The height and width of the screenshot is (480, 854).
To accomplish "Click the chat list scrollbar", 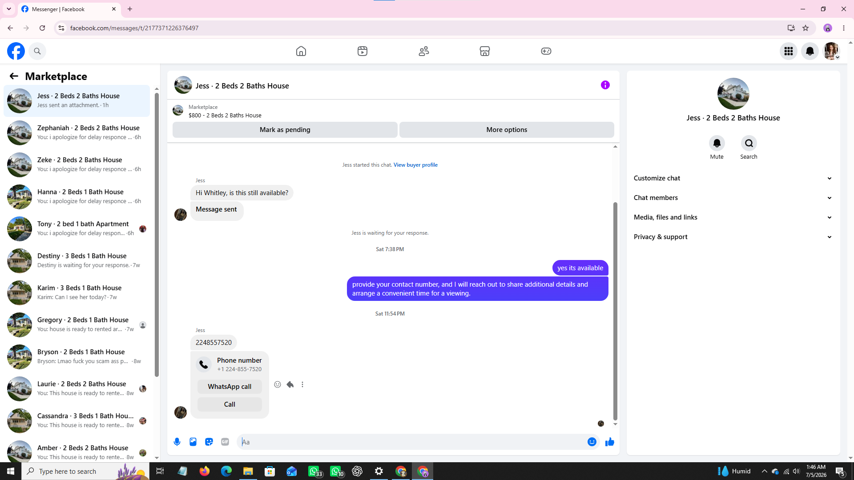I will [x=157, y=235].
